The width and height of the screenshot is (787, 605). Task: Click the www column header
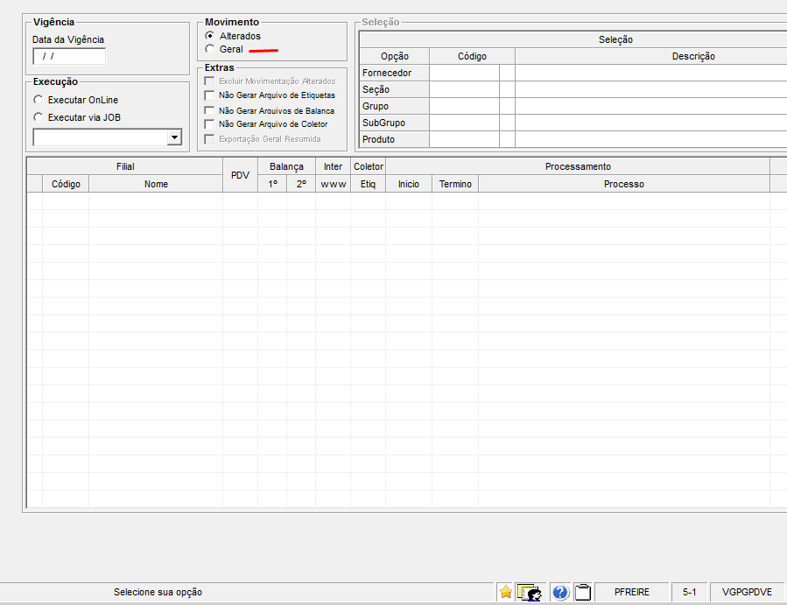[333, 184]
